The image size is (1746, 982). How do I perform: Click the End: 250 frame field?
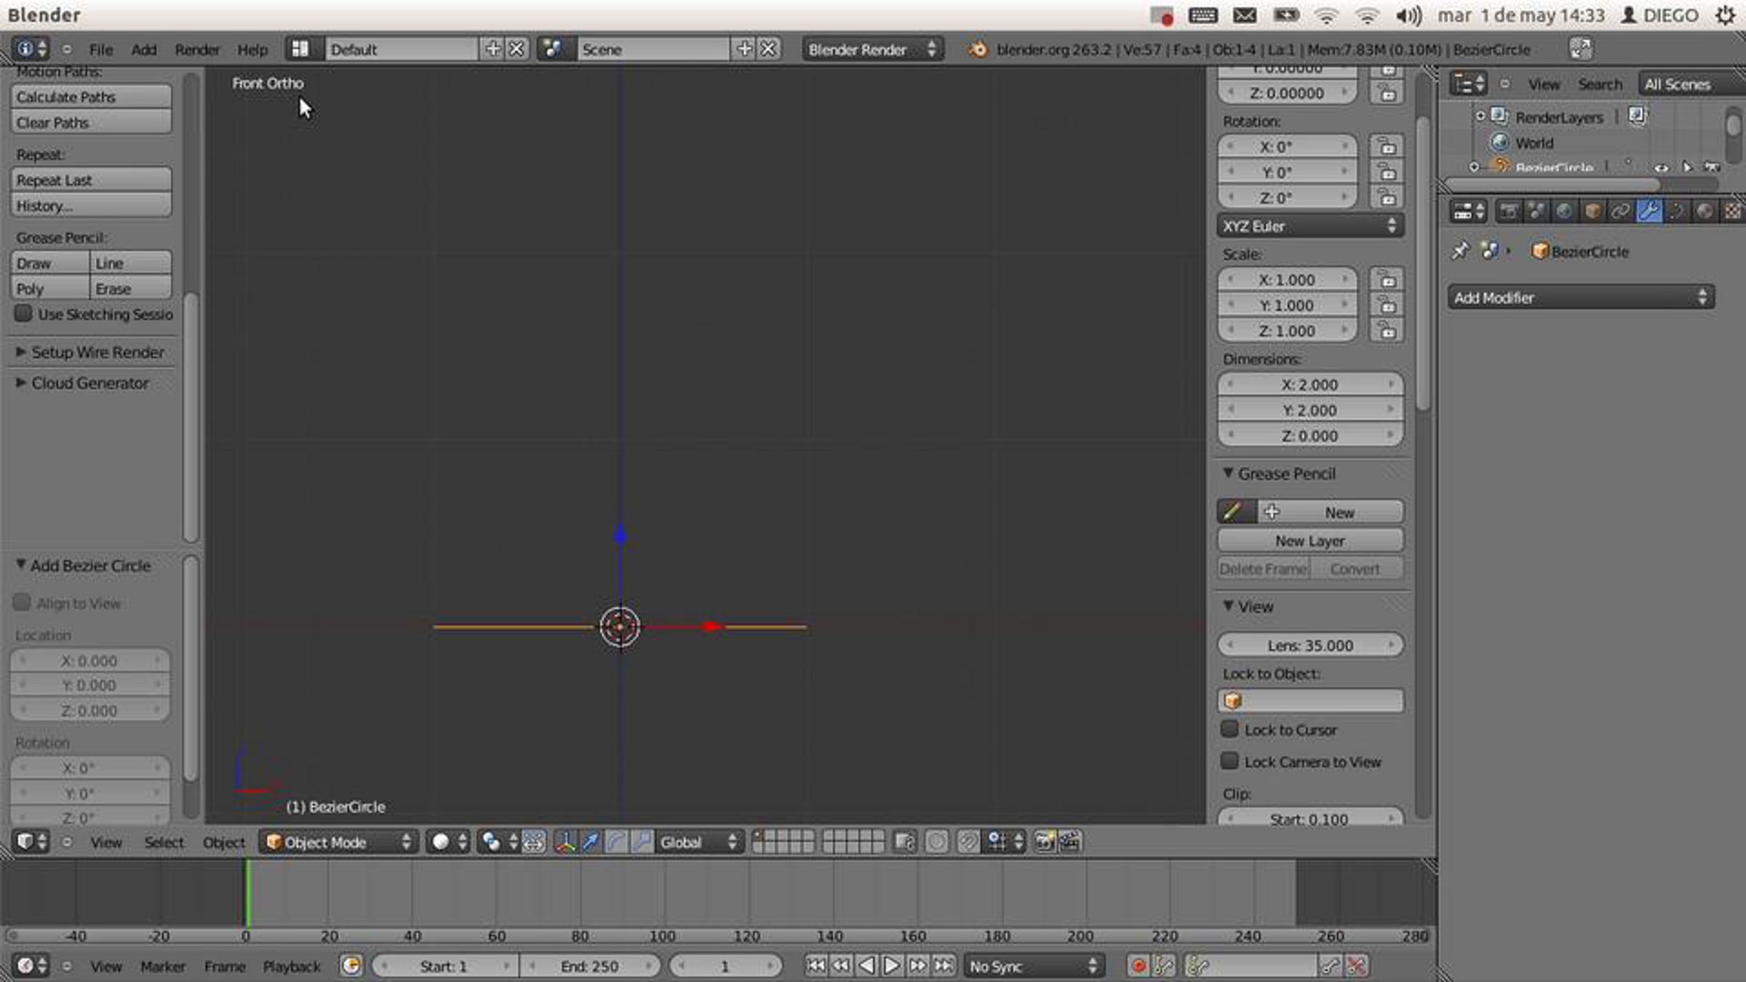[x=590, y=966]
